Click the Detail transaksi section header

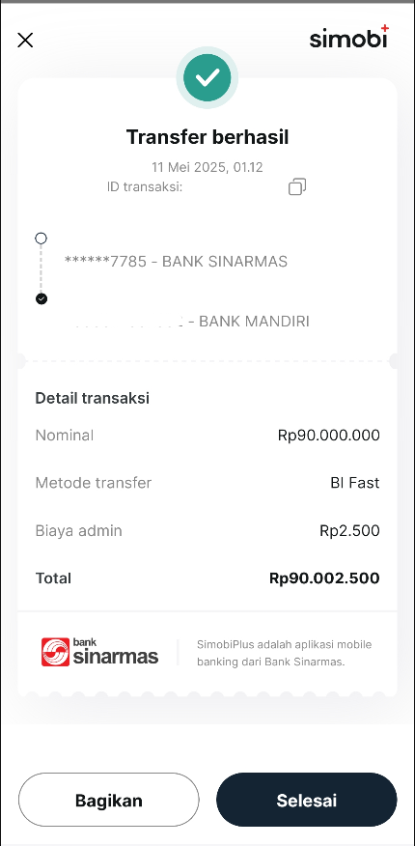pos(92,398)
